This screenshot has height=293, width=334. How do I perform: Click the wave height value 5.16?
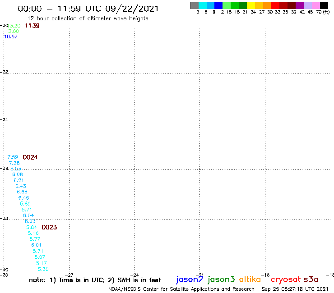coord(33,233)
